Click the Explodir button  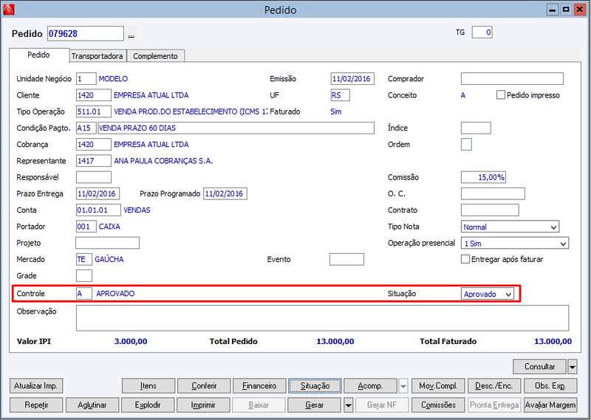(x=148, y=405)
